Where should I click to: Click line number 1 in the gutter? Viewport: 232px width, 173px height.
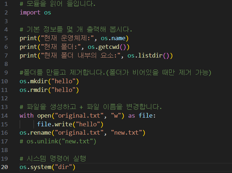[x=6, y=4]
